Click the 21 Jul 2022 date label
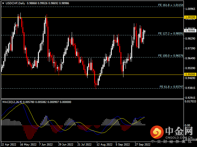 point(84,145)
